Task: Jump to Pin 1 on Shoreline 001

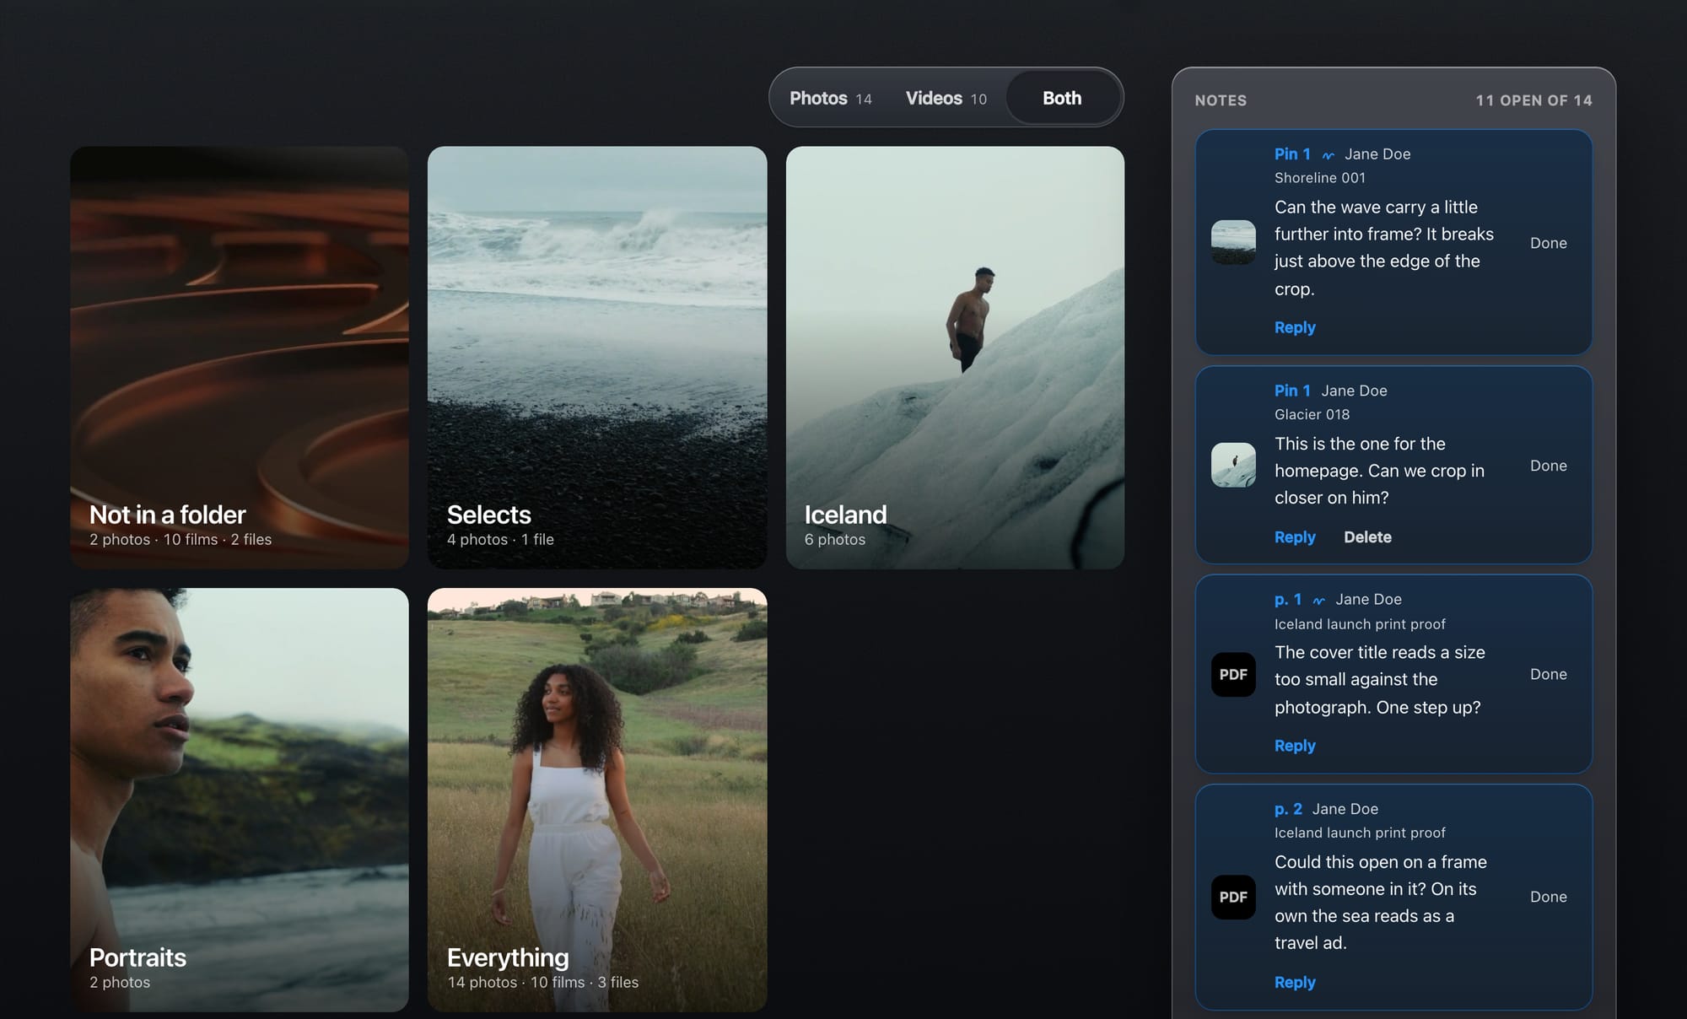Action: 1292,154
